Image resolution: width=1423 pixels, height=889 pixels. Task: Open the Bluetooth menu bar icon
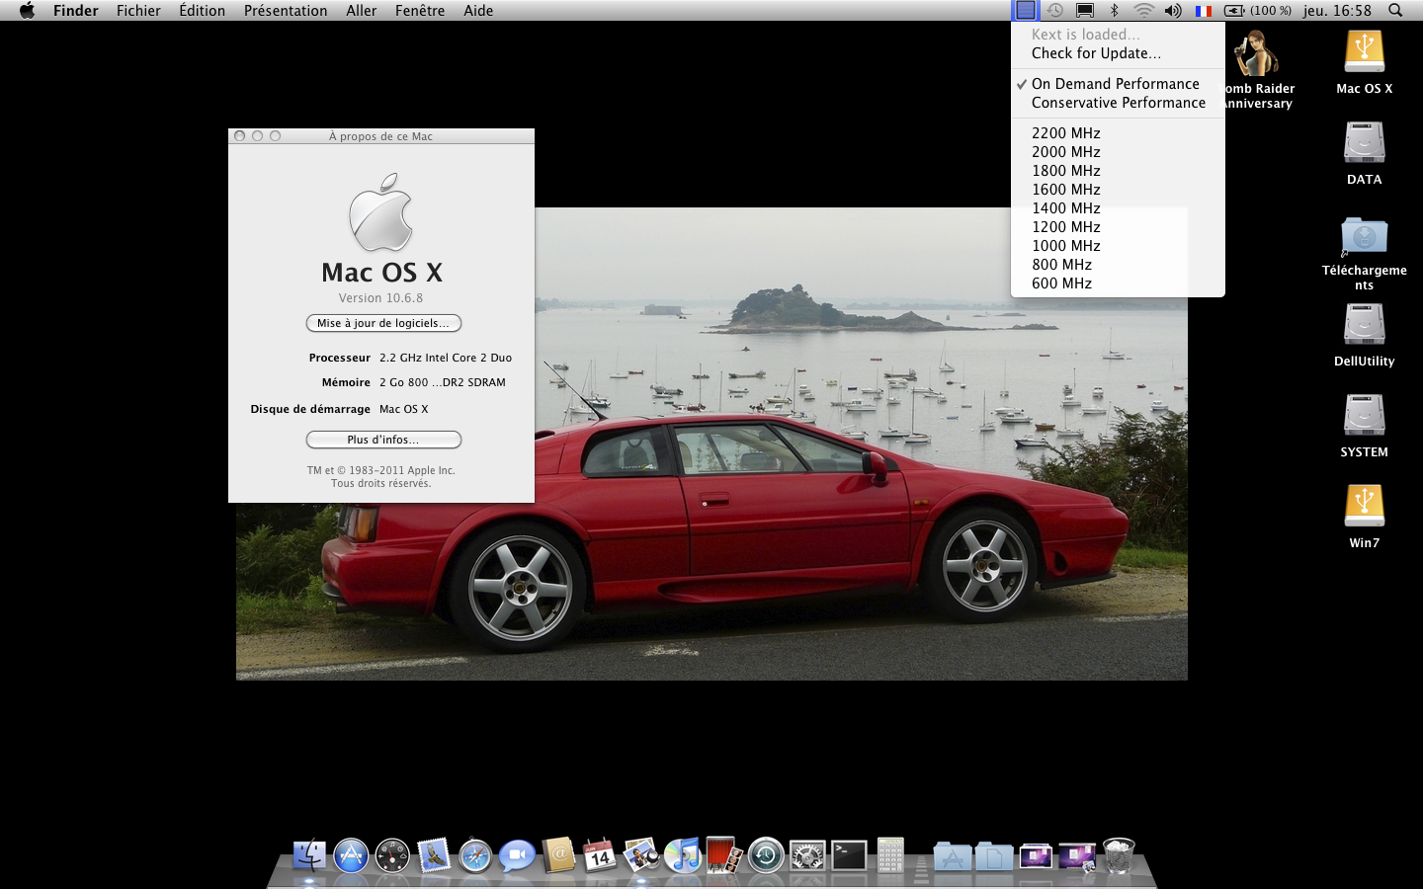pyautogui.click(x=1114, y=11)
